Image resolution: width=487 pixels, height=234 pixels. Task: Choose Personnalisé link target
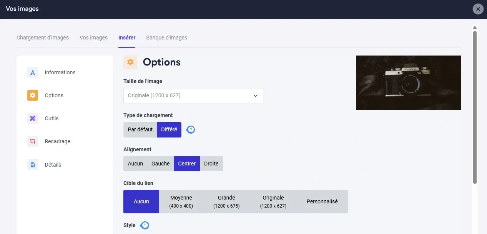click(322, 201)
